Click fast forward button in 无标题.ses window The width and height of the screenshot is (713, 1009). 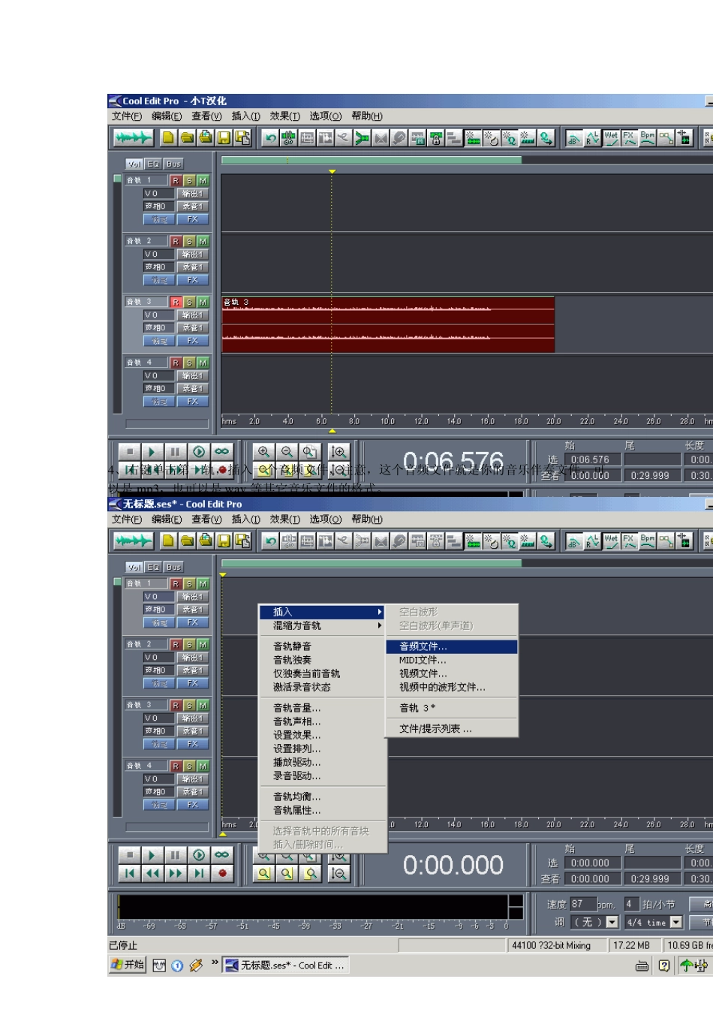click(175, 873)
